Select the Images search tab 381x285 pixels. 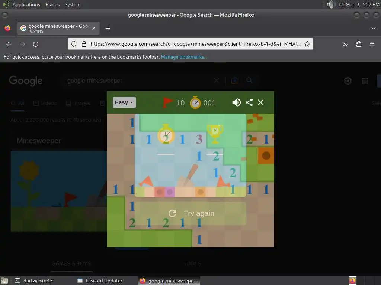coord(78,103)
